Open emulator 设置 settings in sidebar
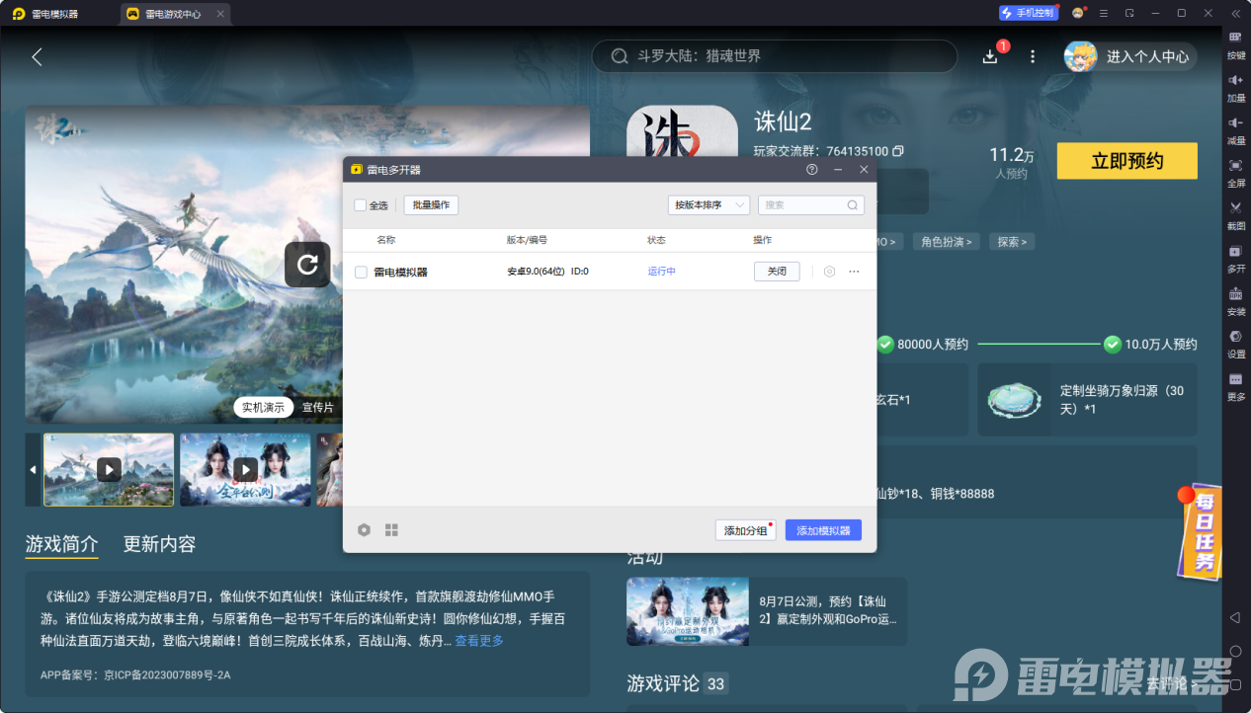This screenshot has width=1251, height=713. 1235,343
